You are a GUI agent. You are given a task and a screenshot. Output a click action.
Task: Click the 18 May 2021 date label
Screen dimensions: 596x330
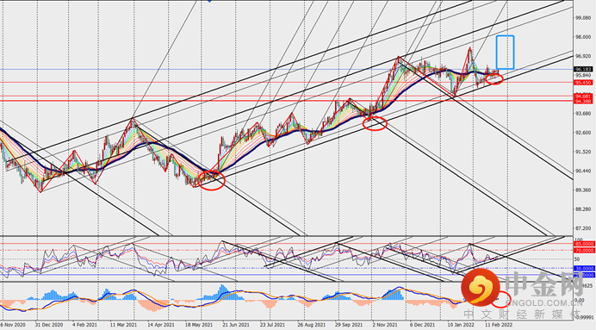pos(199,325)
